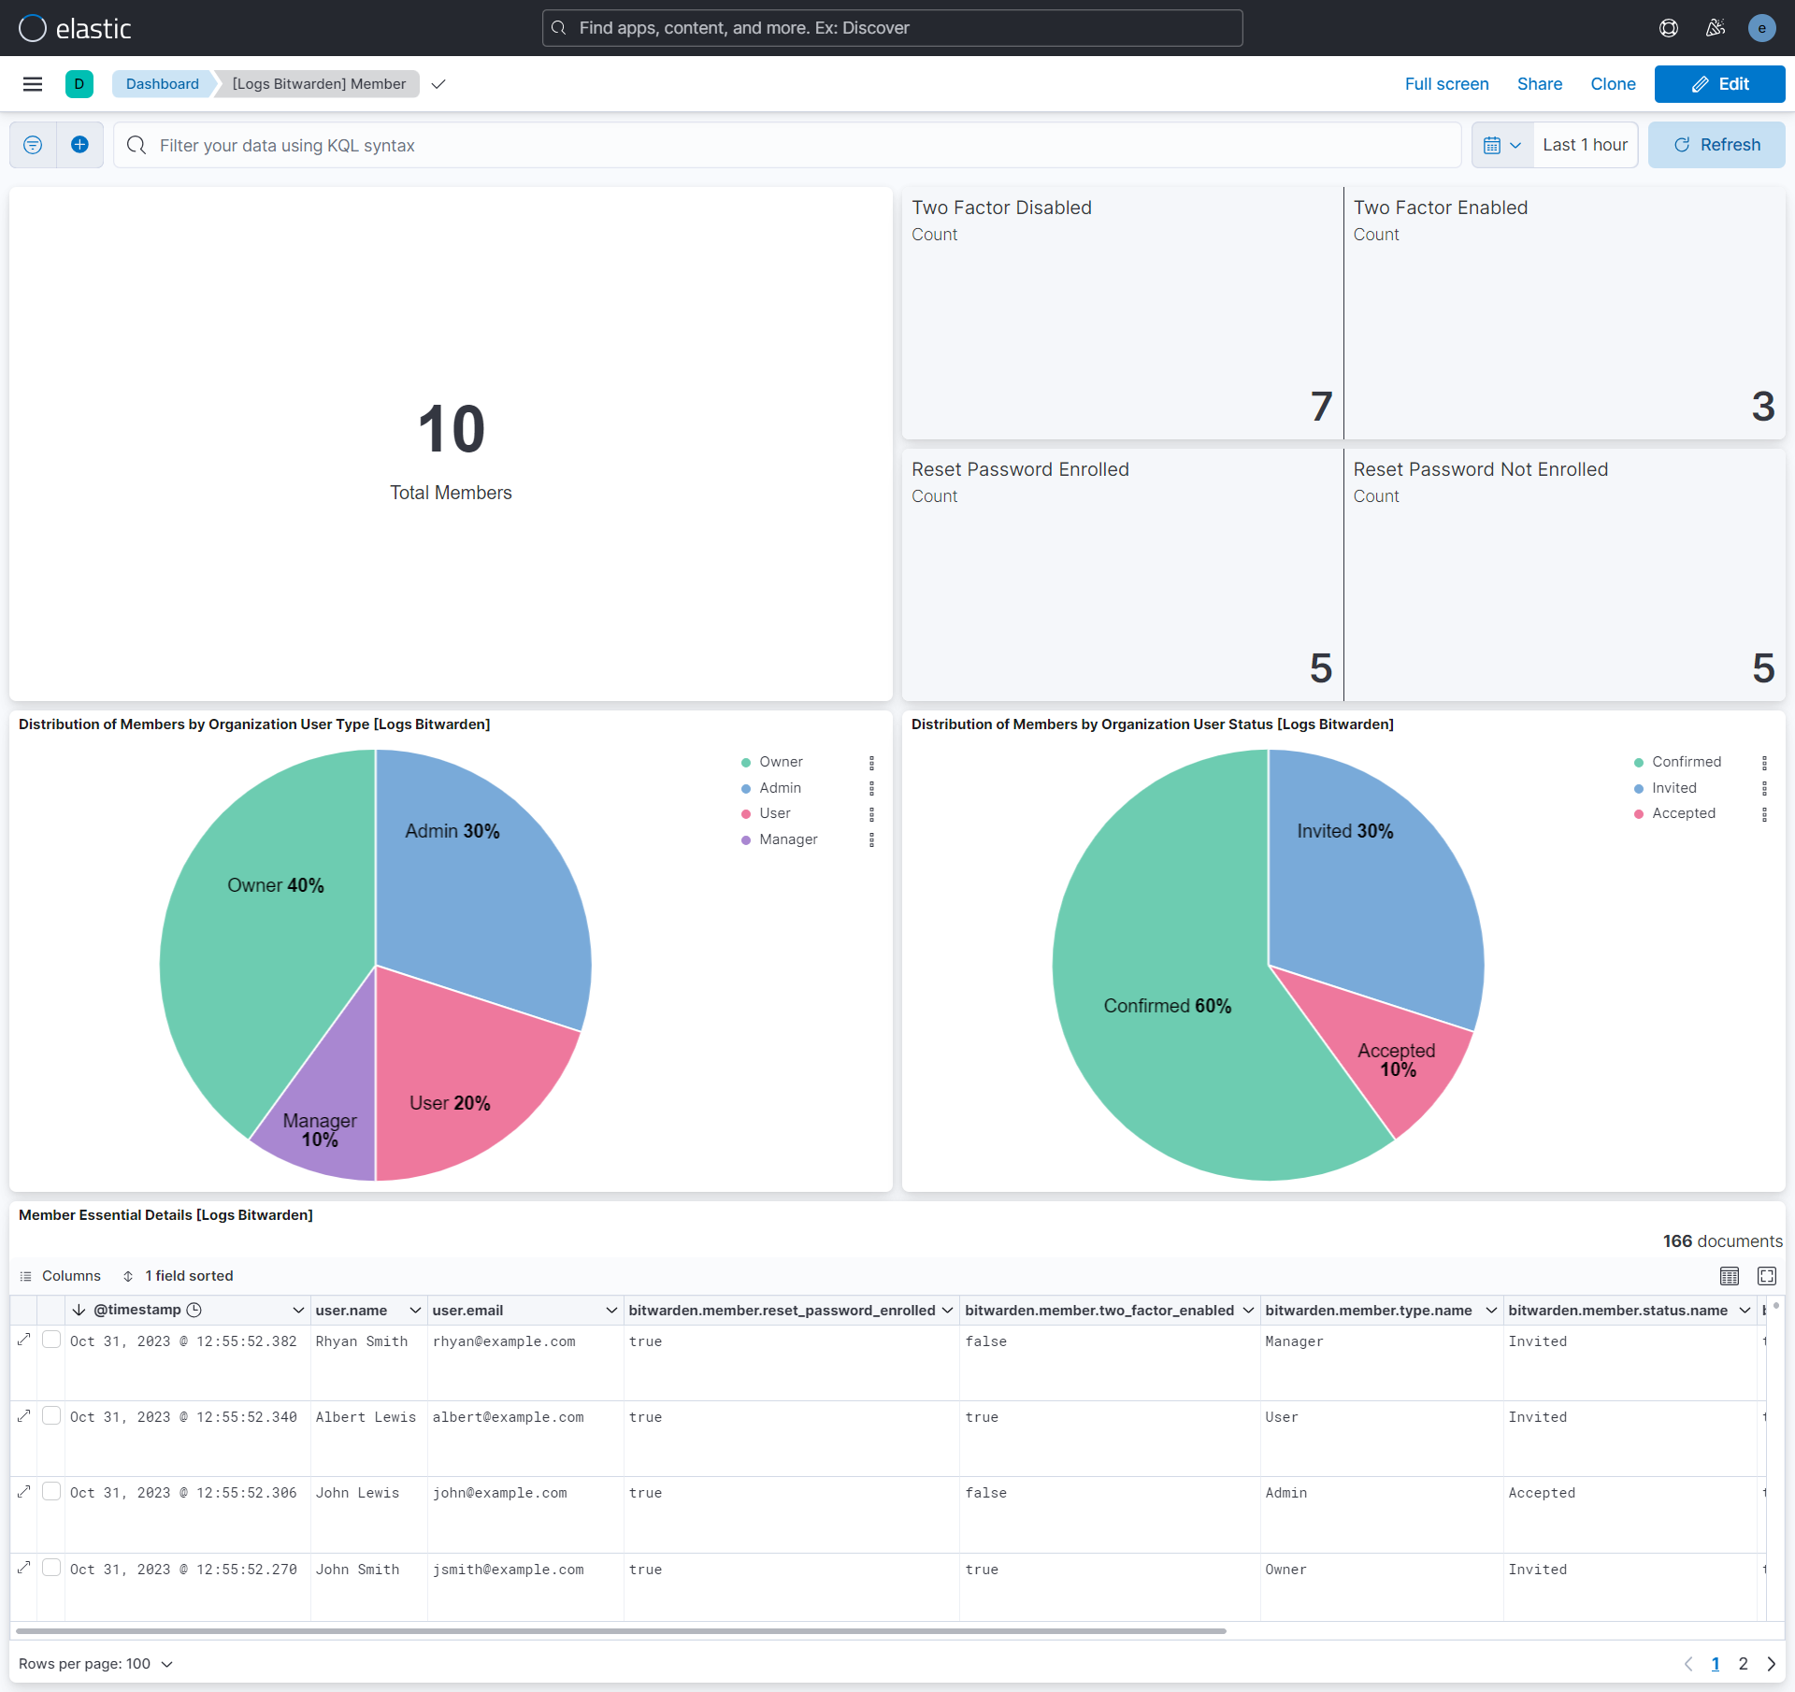Open the user.email column header menu
Image resolution: width=1795 pixels, height=1692 pixels.
point(611,1311)
